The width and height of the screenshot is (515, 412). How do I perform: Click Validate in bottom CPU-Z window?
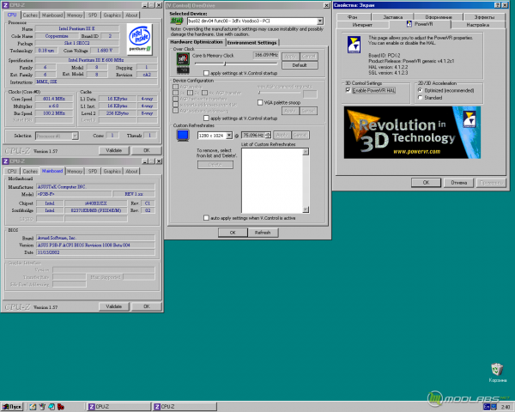(x=113, y=306)
